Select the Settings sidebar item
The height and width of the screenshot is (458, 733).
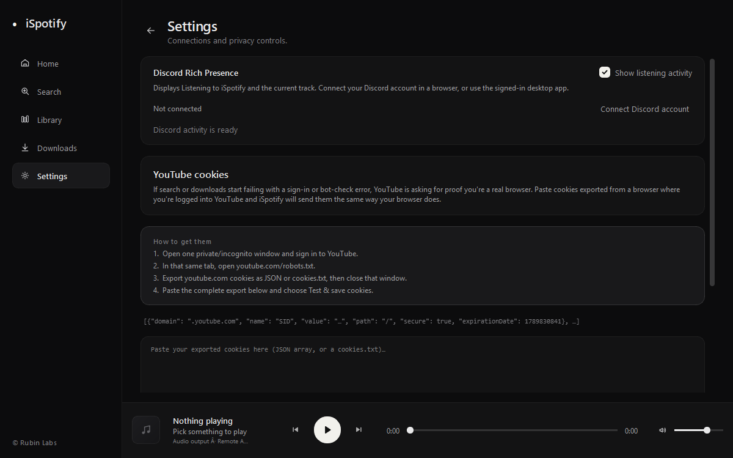tap(61, 175)
